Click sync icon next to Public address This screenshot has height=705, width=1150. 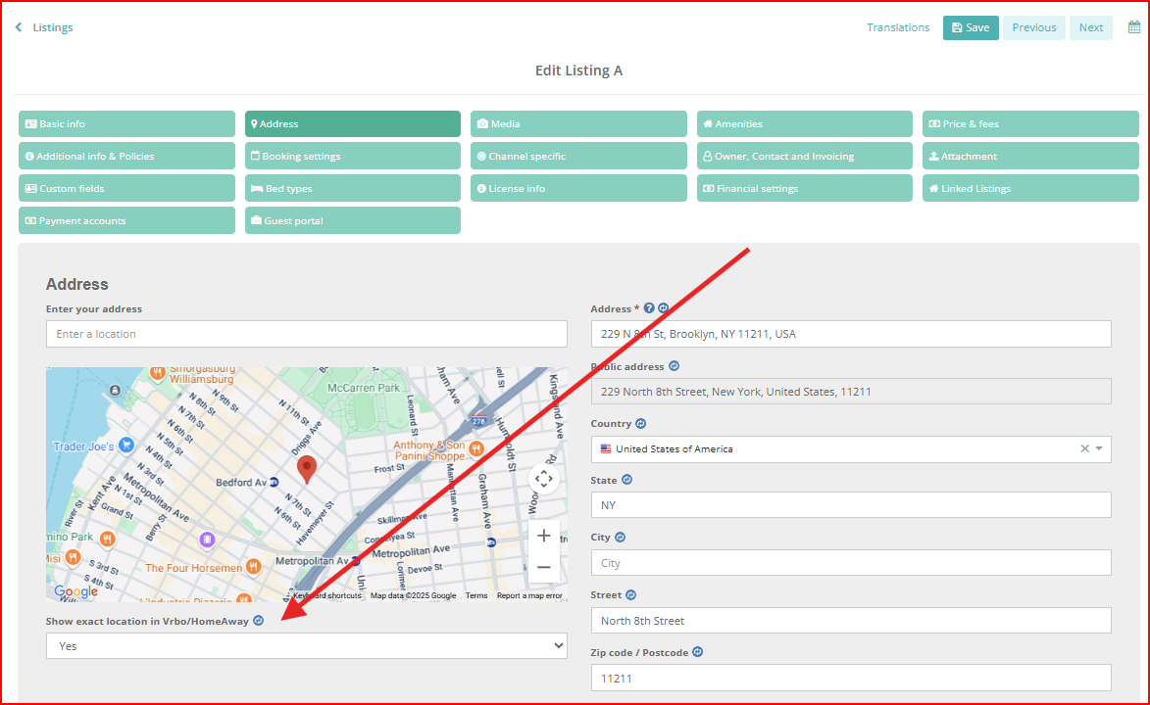point(674,365)
